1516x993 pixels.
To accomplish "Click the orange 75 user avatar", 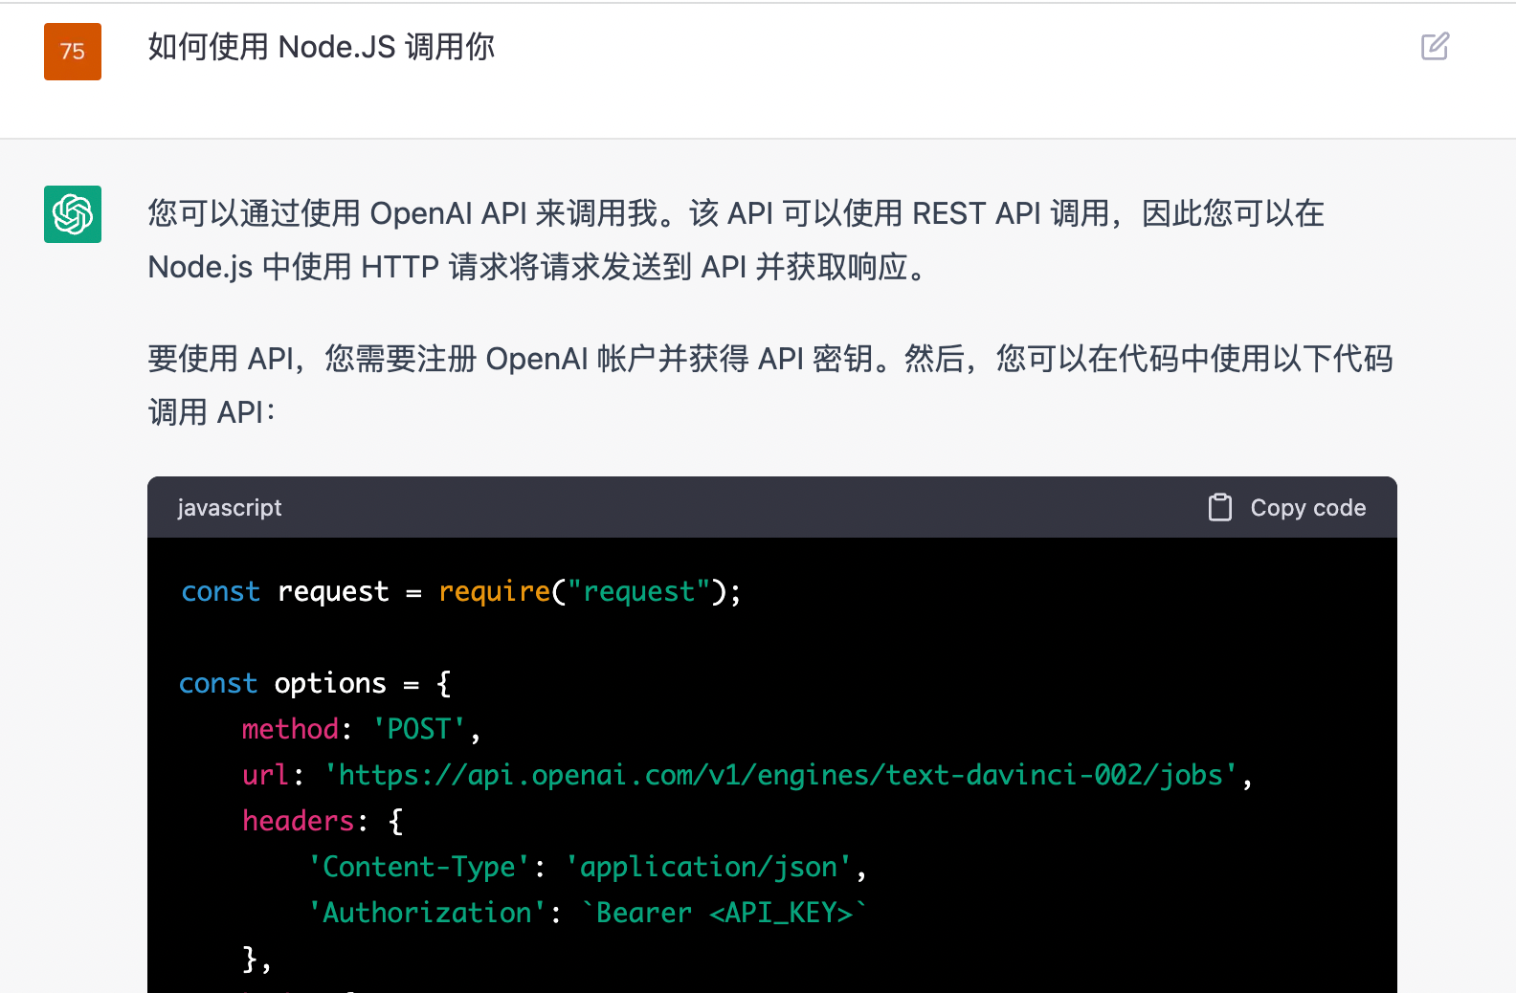I will tap(73, 52).
